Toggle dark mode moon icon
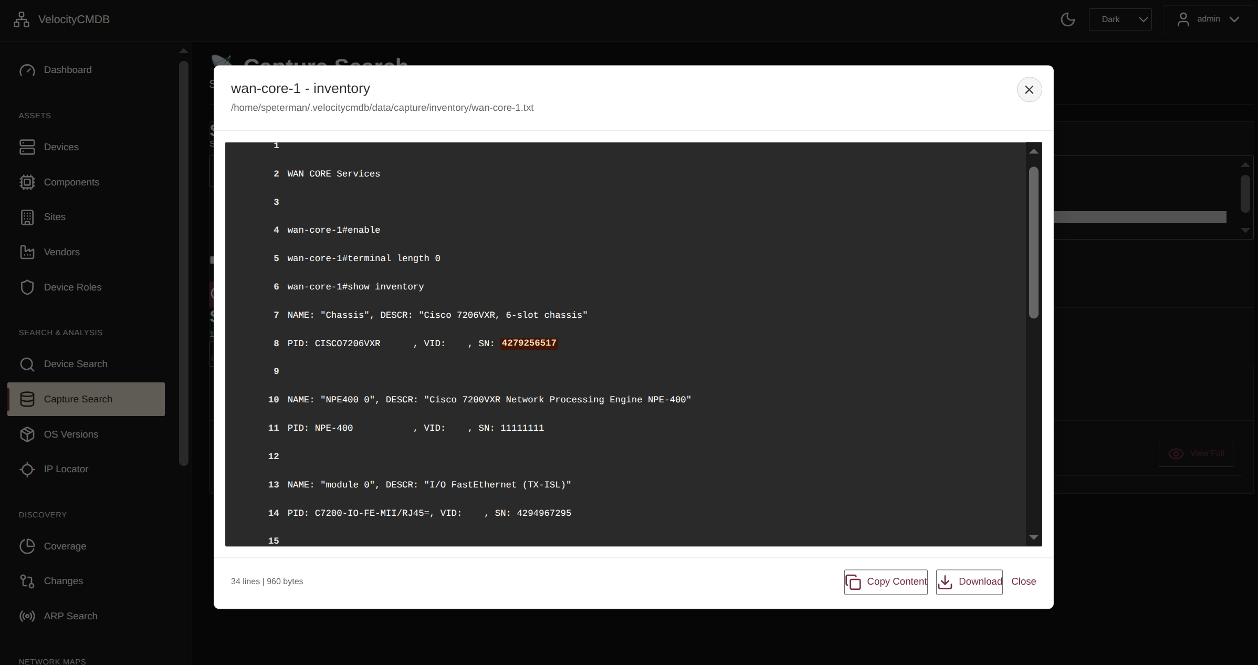This screenshot has height=665, width=1258. (1067, 19)
